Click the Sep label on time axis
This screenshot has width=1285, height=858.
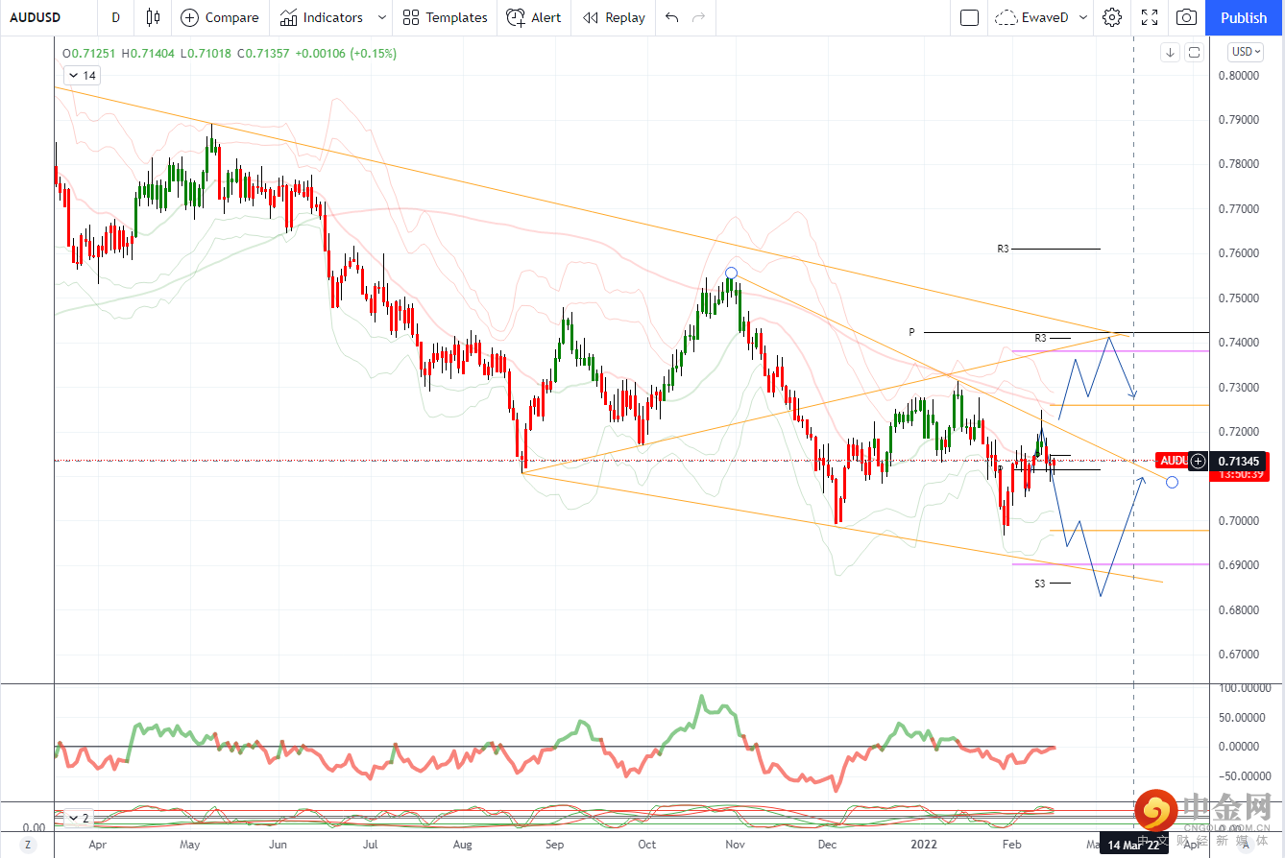point(555,845)
